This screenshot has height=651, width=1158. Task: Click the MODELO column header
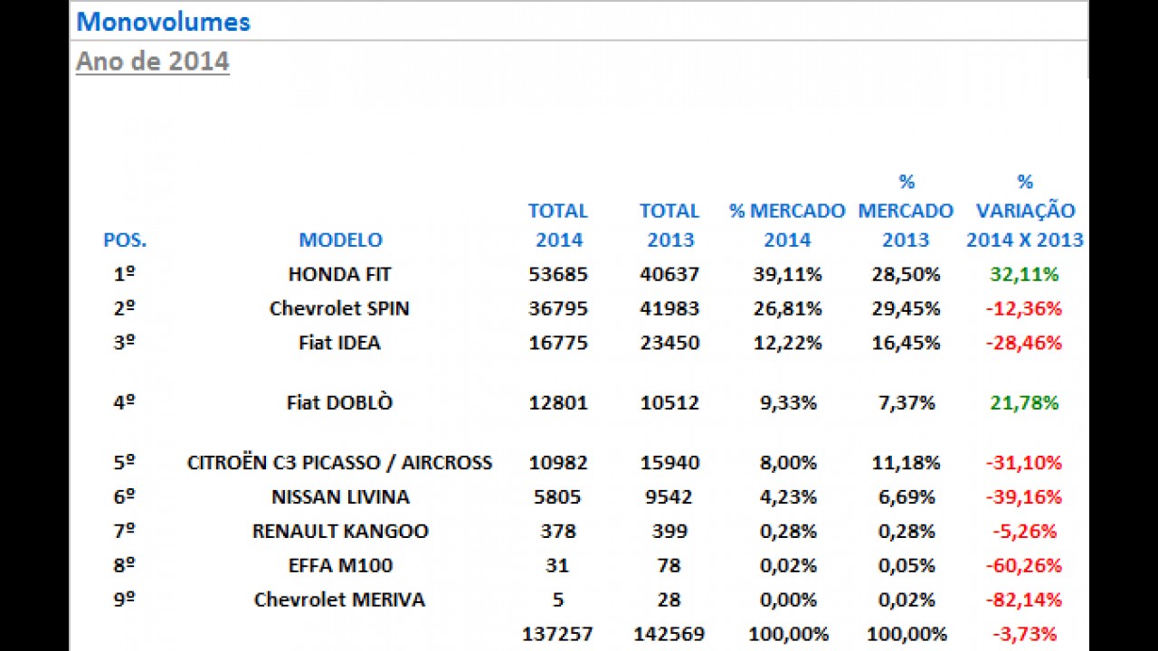click(340, 240)
